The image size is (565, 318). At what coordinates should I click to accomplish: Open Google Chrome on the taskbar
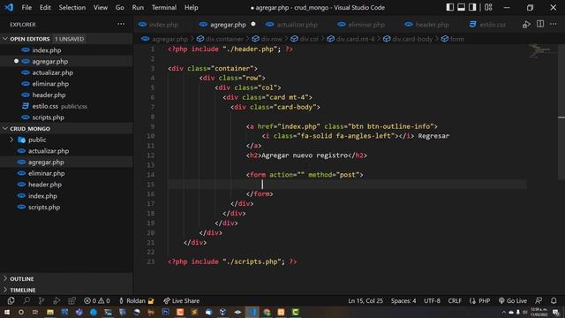point(267,312)
